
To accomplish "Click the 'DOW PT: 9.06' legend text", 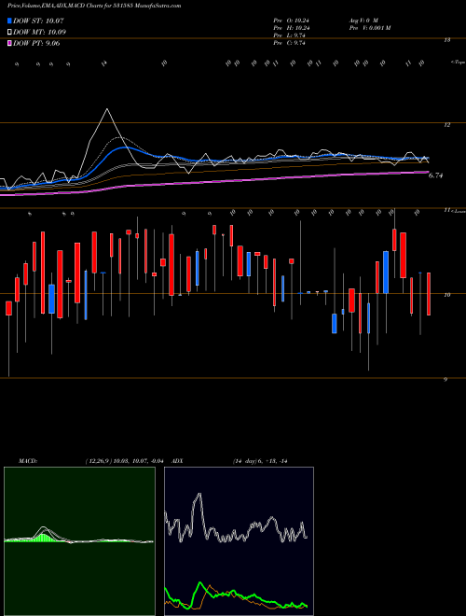I will click(36, 43).
